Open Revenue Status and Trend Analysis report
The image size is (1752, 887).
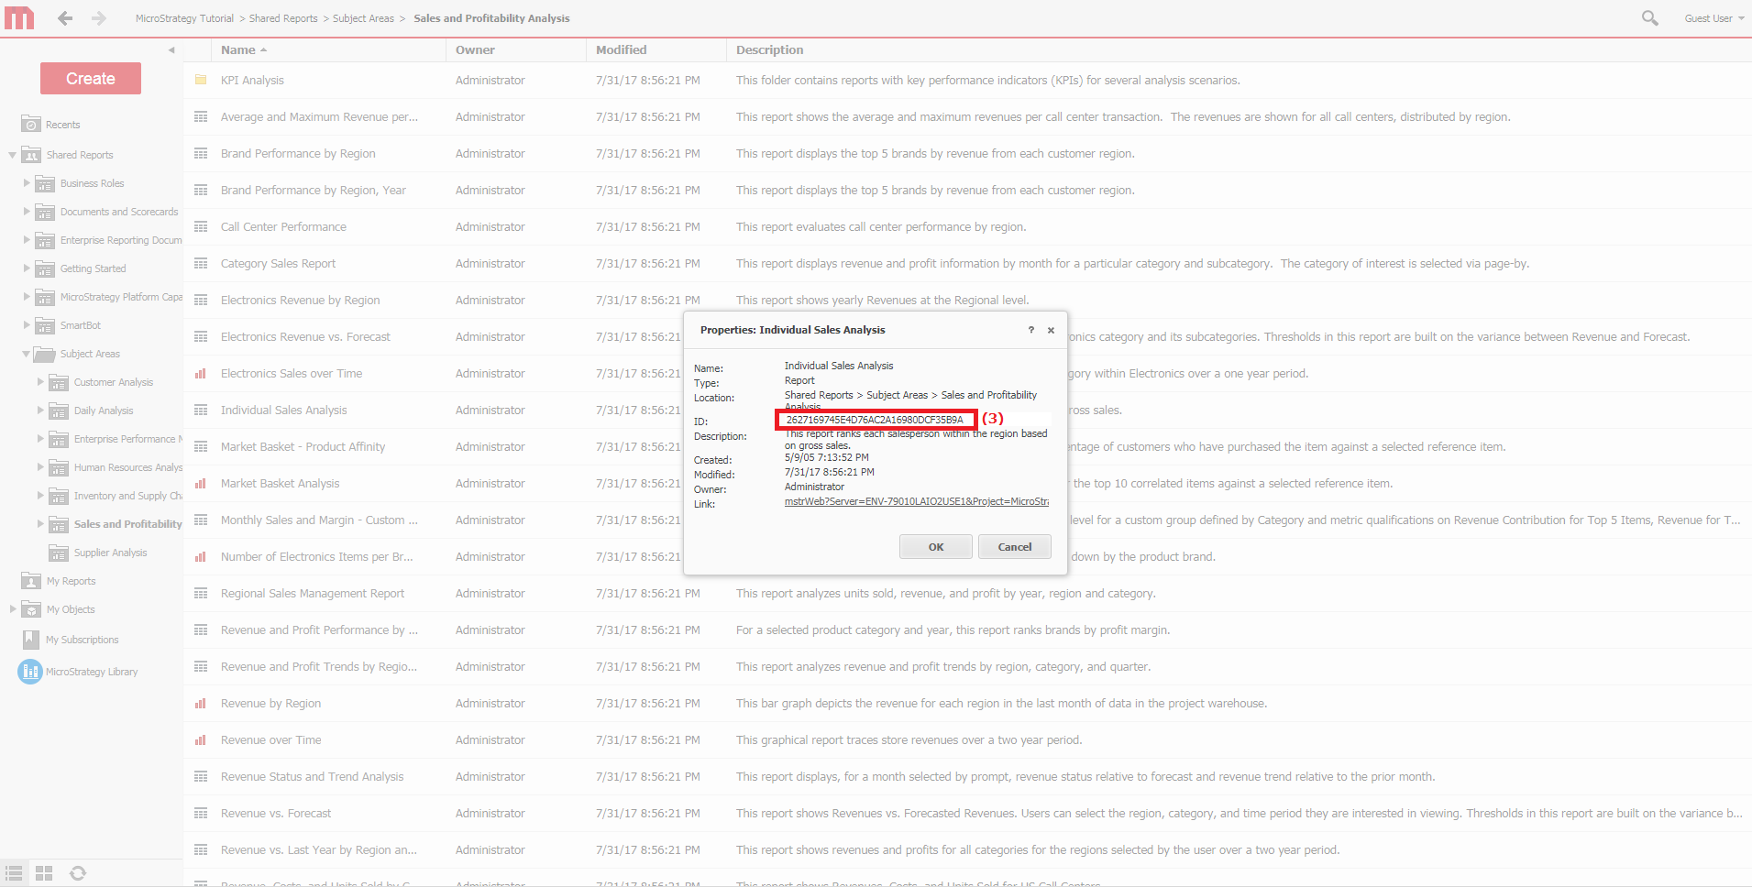pos(312,777)
